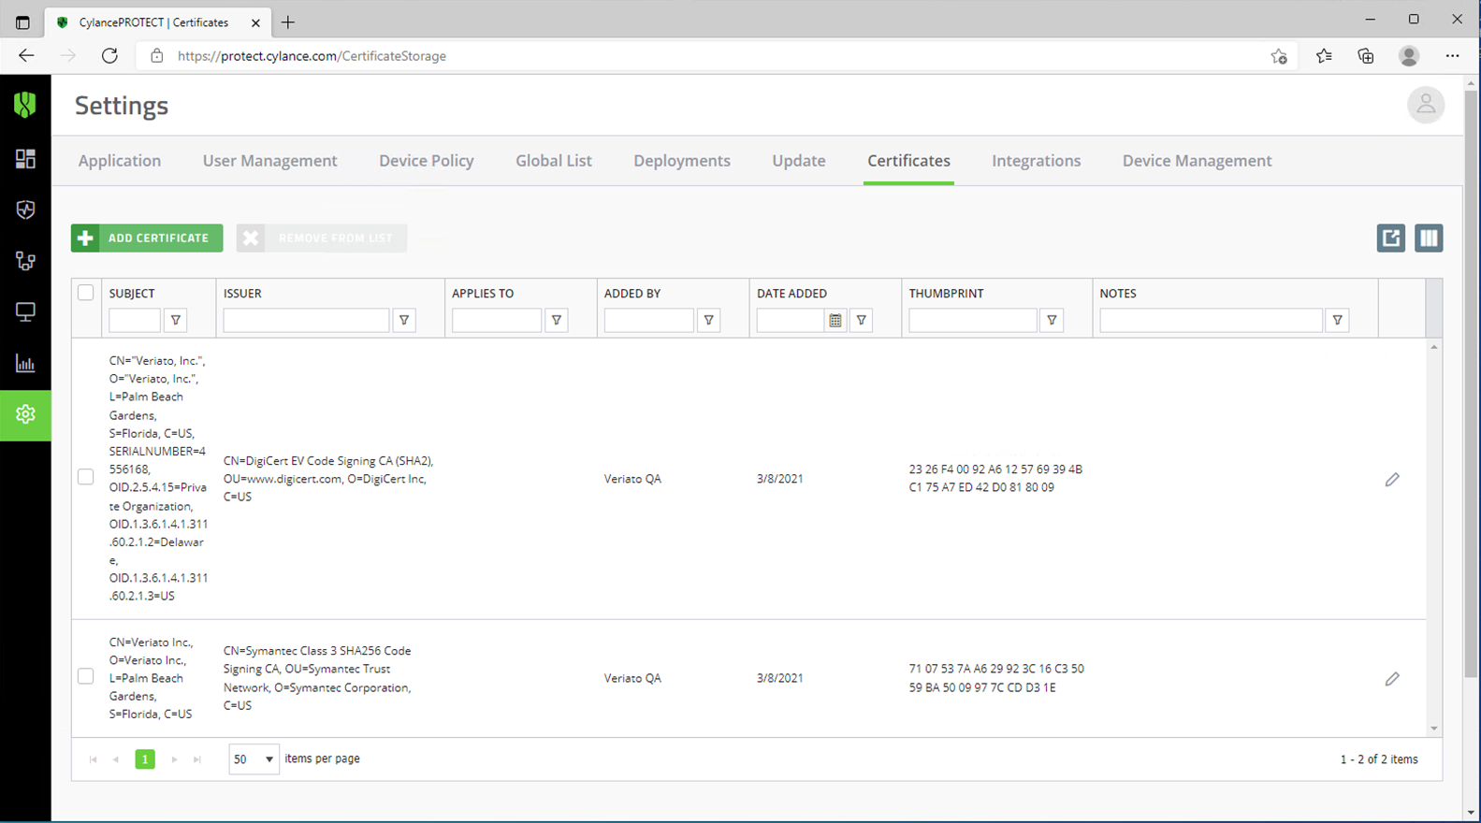Open the Issuer column filter funnel
Viewport: 1481px width, 823px height.
(x=404, y=320)
